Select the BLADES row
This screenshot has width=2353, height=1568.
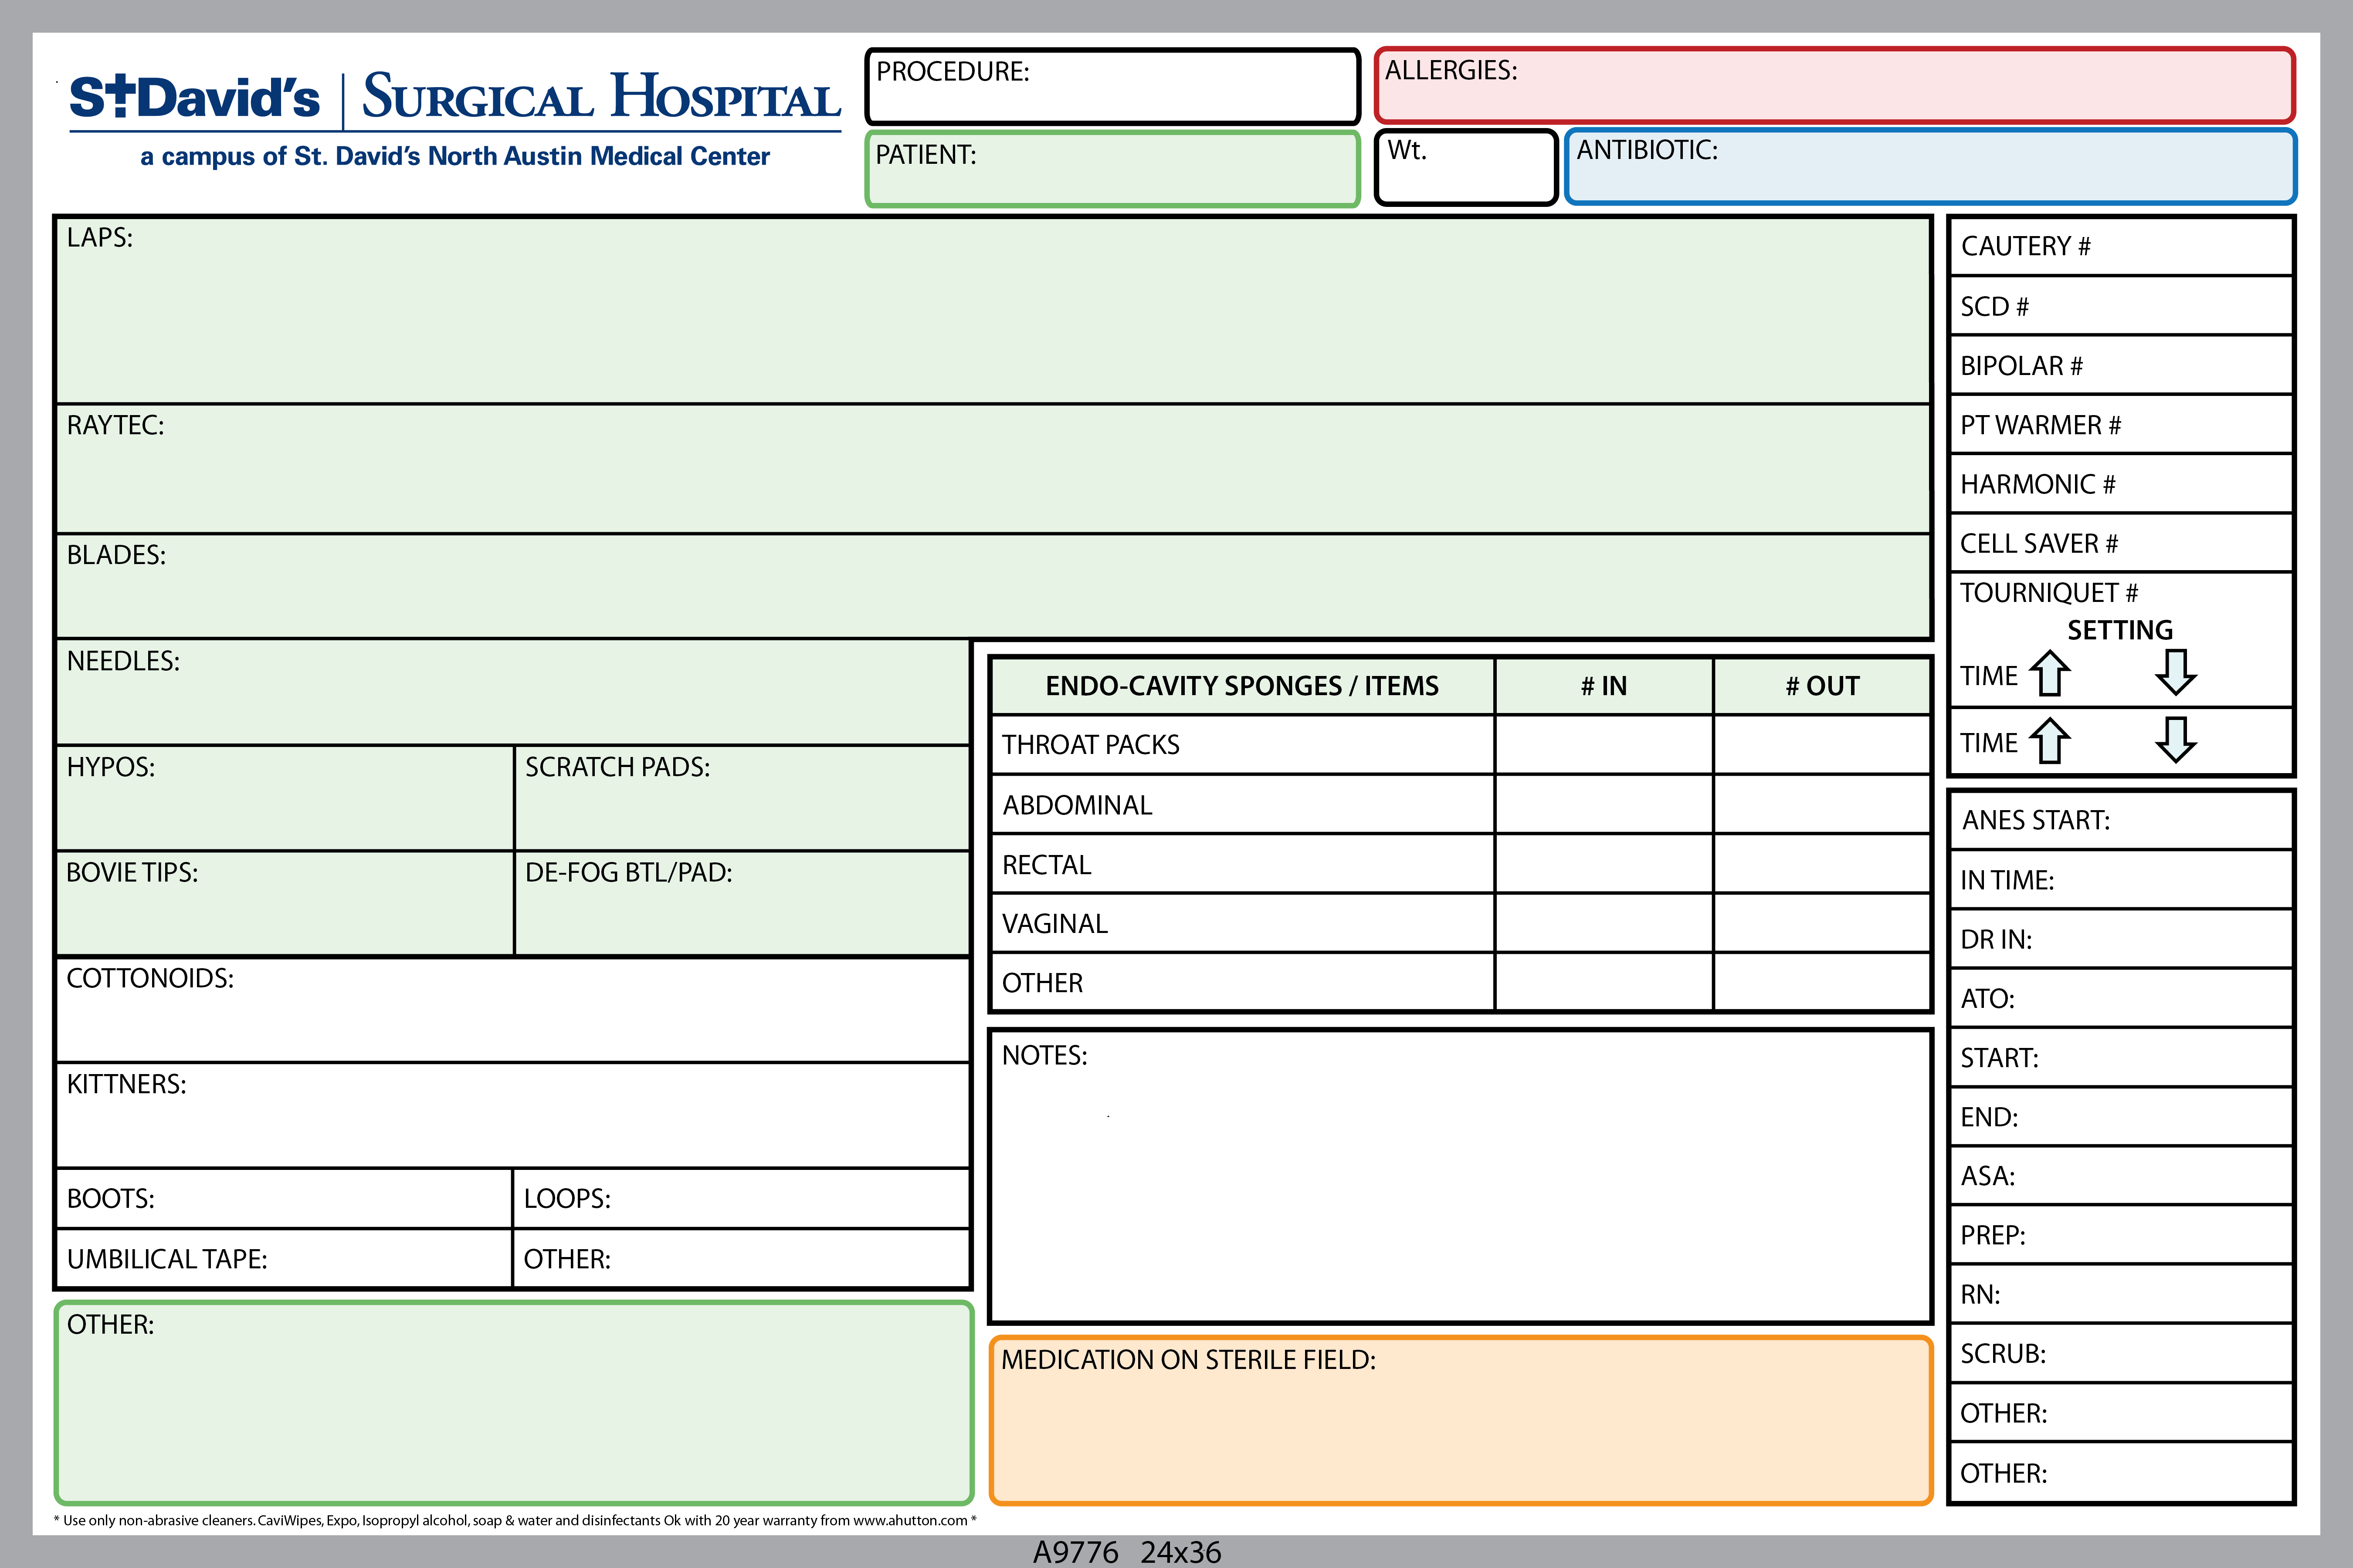point(993,586)
